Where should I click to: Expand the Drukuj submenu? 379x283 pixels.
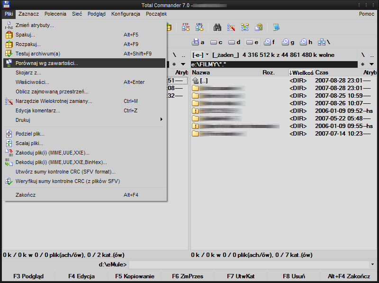pyautogui.click(x=84, y=120)
